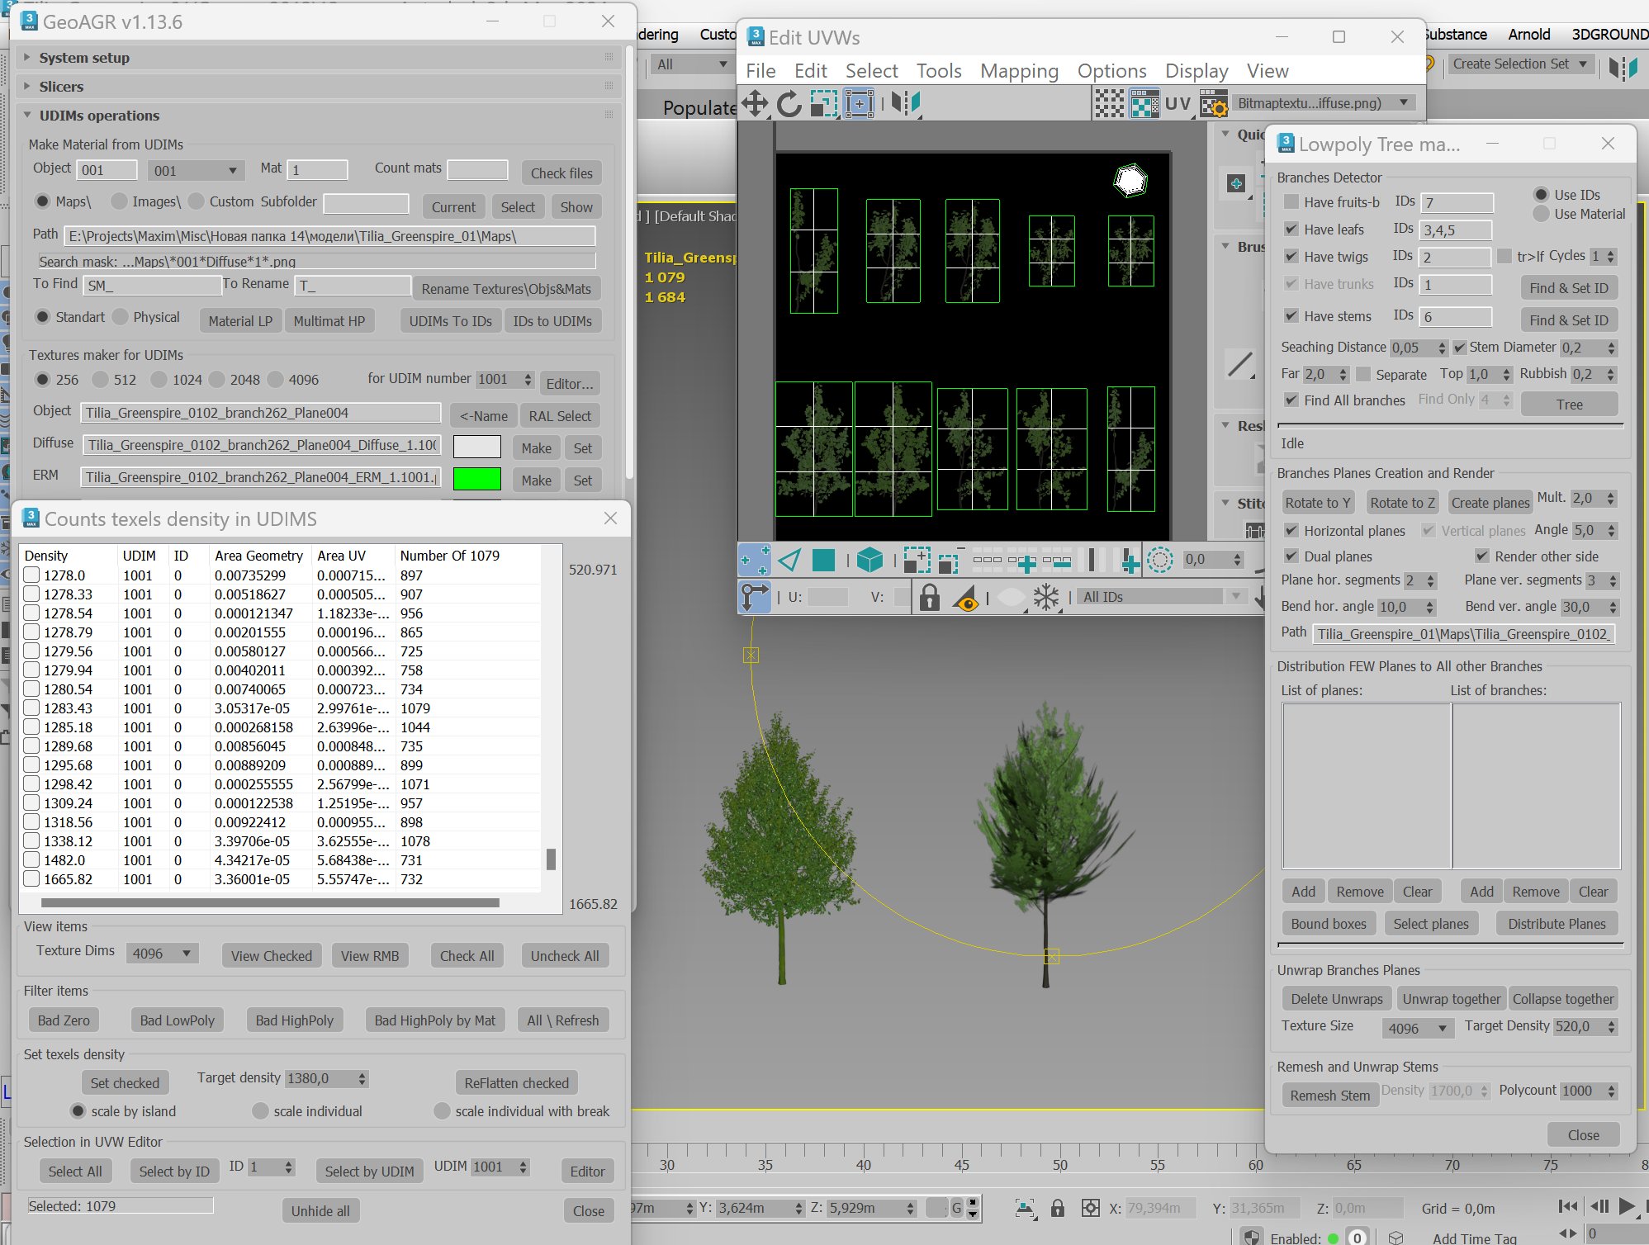Click the Shrink UV selection icon
Screen dimensions: 1649x1245
coord(951,561)
